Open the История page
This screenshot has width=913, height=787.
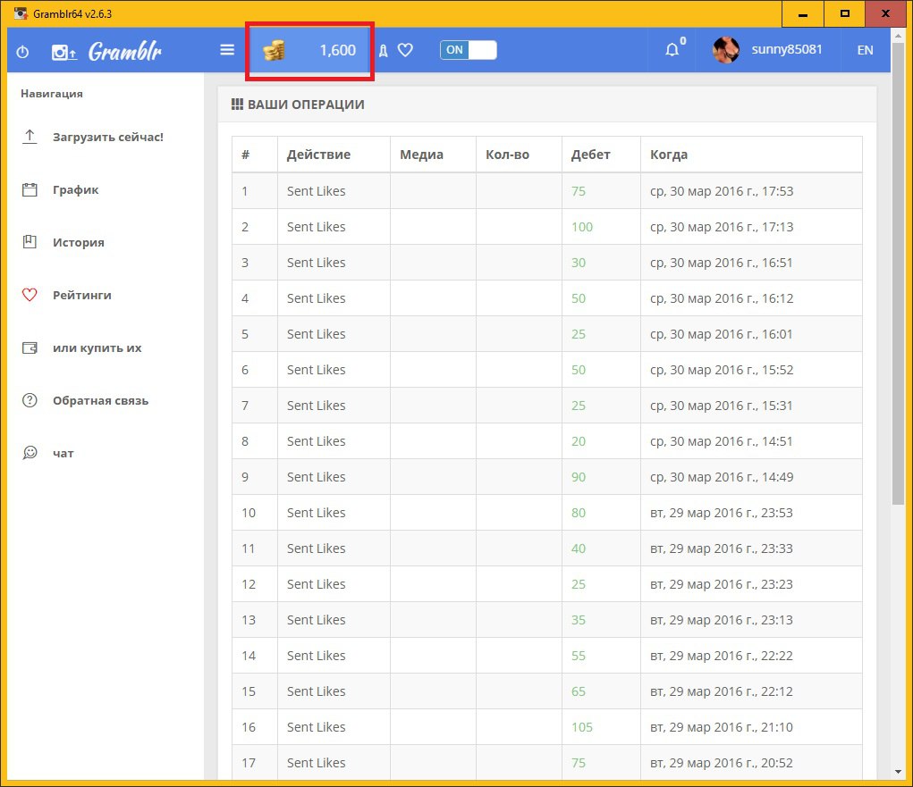79,243
